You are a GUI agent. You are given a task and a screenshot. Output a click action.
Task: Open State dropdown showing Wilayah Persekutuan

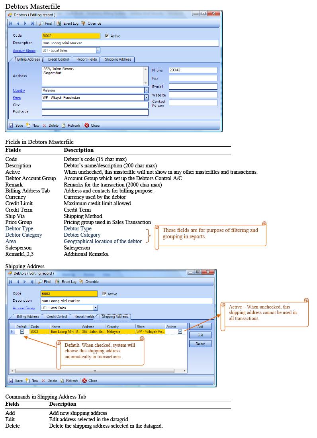point(146,98)
